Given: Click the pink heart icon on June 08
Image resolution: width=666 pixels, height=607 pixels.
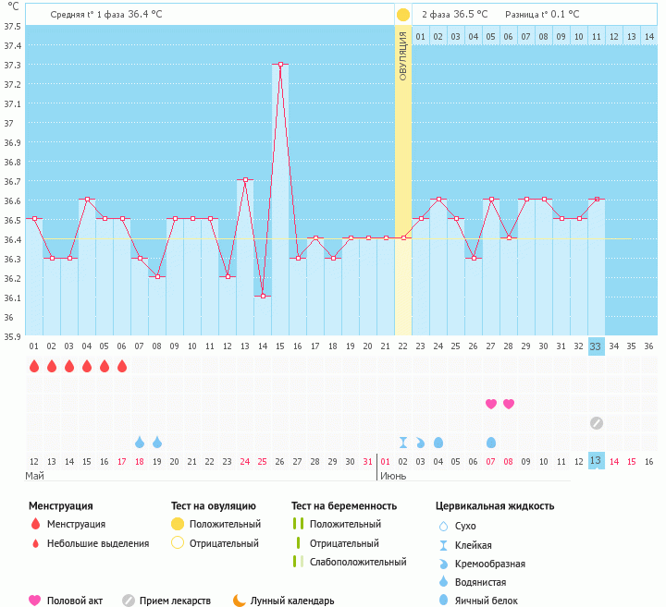Looking at the screenshot, I should coord(509,404).
